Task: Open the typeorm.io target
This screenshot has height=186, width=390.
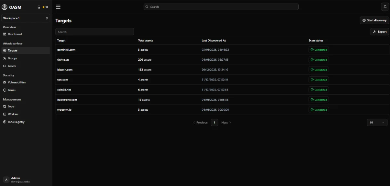Action: pos(64,110)
